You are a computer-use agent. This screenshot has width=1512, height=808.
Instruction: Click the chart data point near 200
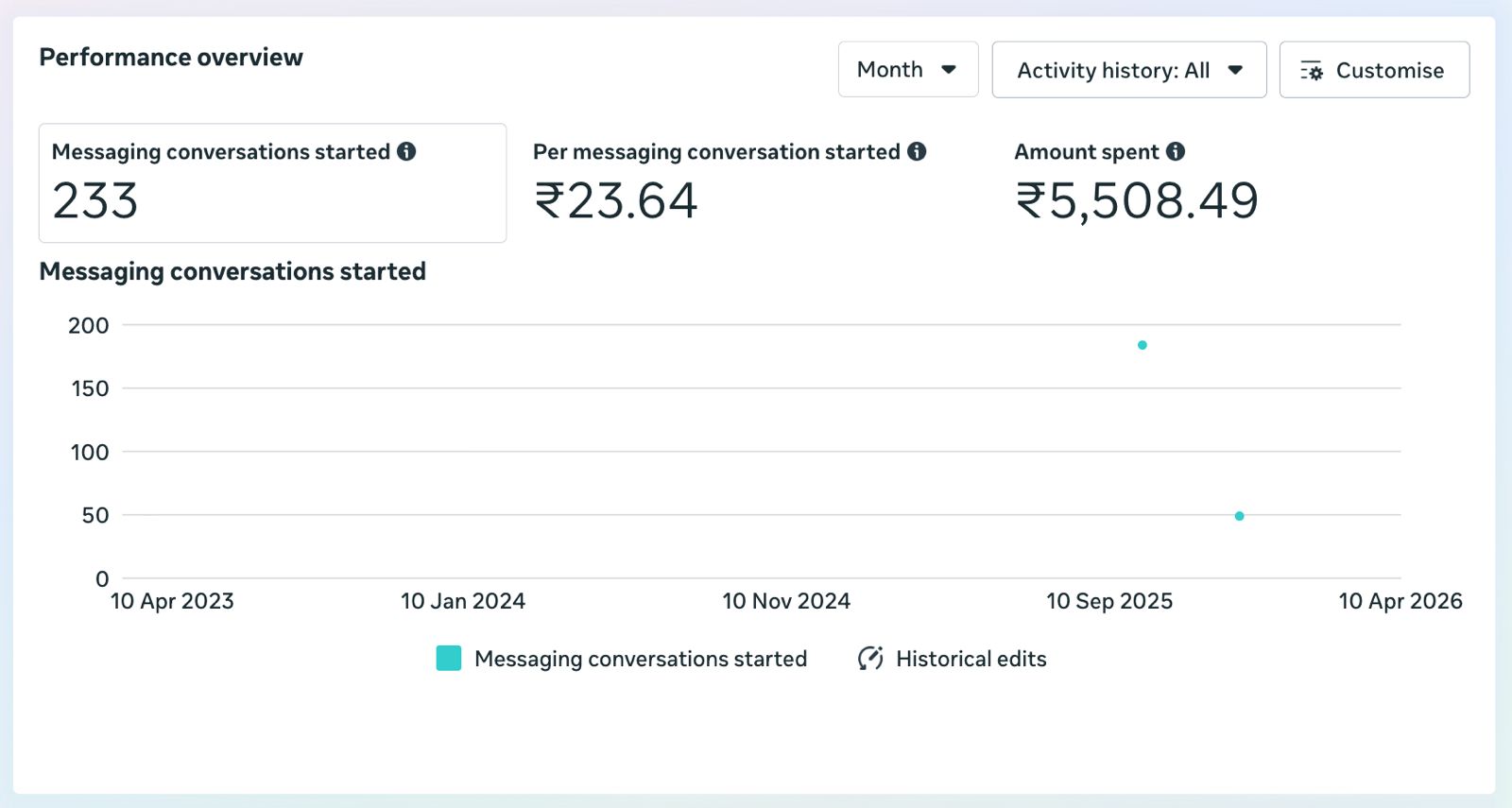1143,345
